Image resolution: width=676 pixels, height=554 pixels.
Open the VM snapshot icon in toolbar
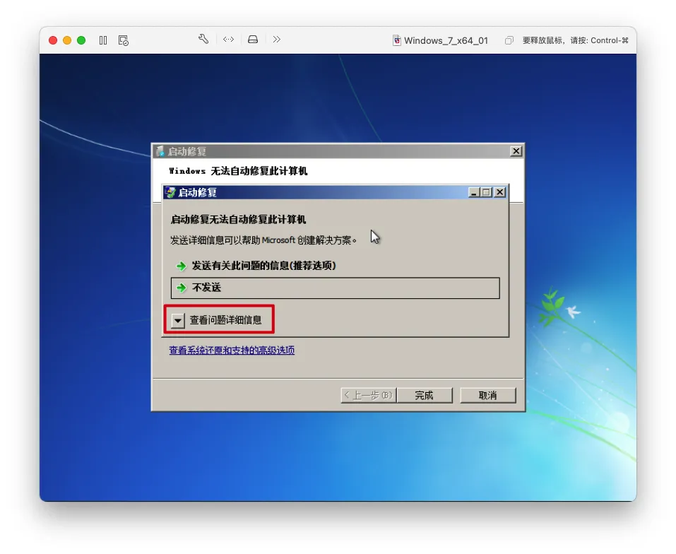tap(124, 40)
